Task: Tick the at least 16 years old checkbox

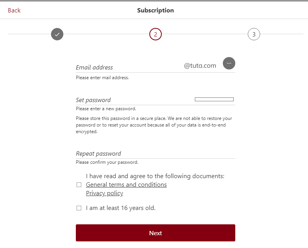Action: point(79,208)
